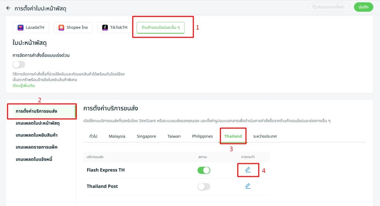Disable Flash Express TH status toggle
380x206 pixels.
[x=204, y=170]
